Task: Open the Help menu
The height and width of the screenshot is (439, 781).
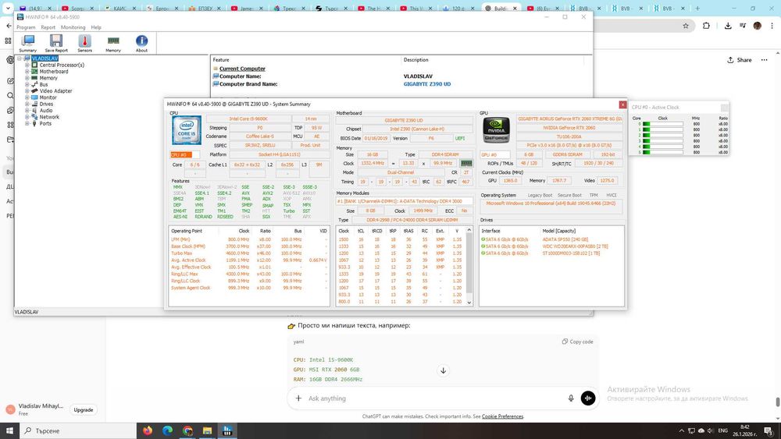Action: tap(96, 27)
